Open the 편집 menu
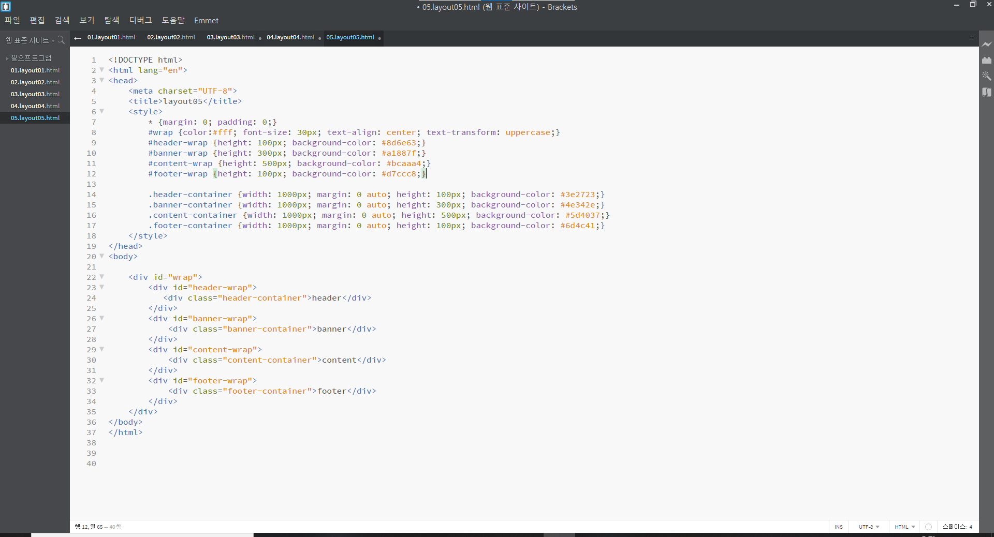The width and height of the screenshot is (994, 537). click(x=37, y=20)
